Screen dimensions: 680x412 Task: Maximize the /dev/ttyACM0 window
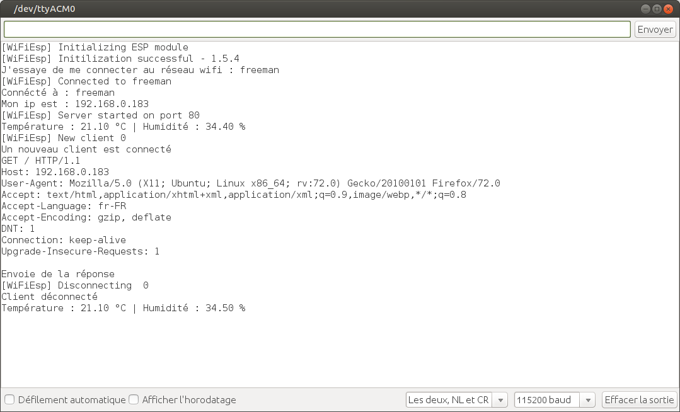pos(657,9)
